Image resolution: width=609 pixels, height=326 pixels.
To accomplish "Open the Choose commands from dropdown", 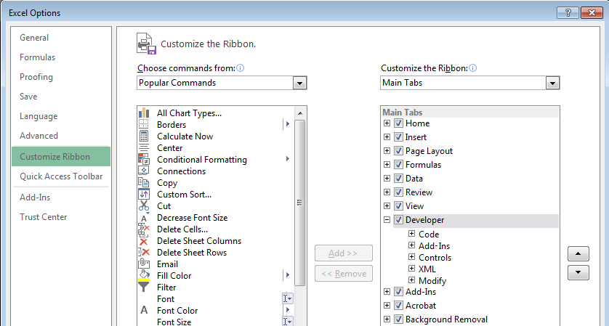I will pyautogui.click(x=299, y=83).
